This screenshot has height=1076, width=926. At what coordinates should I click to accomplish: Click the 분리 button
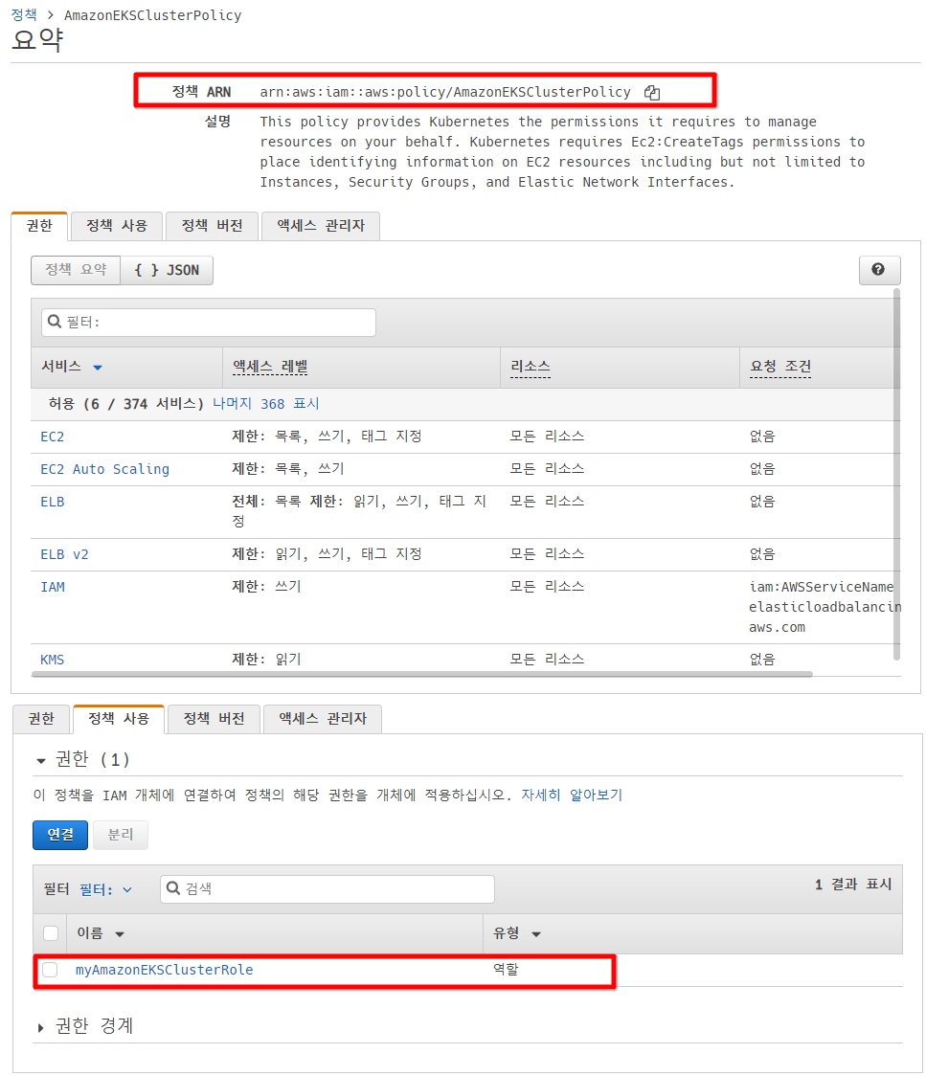(120, 835)
